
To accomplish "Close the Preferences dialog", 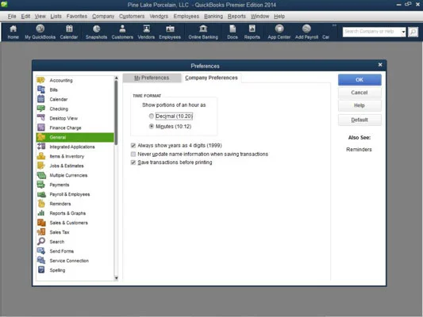I will coord(380,65).
